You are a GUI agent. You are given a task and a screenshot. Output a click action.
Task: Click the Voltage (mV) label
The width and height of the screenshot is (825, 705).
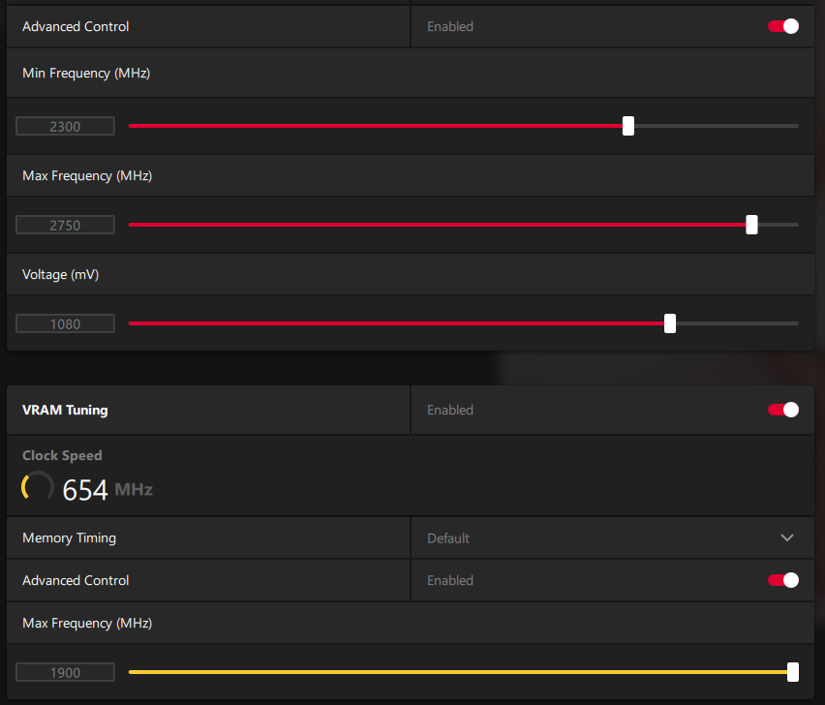click(60, 275)
